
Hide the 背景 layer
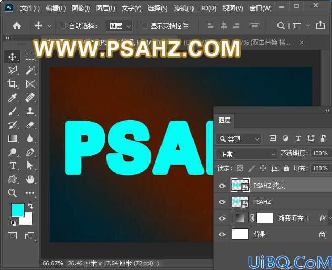click(222, 234)
